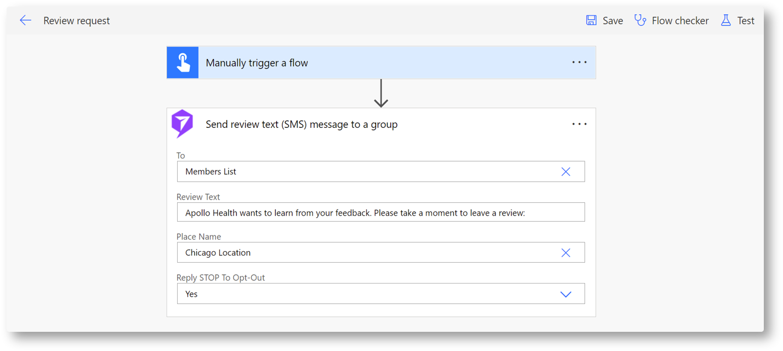Remove the Chicago Location value
This screenshot has height=351, width=783.
565,253
